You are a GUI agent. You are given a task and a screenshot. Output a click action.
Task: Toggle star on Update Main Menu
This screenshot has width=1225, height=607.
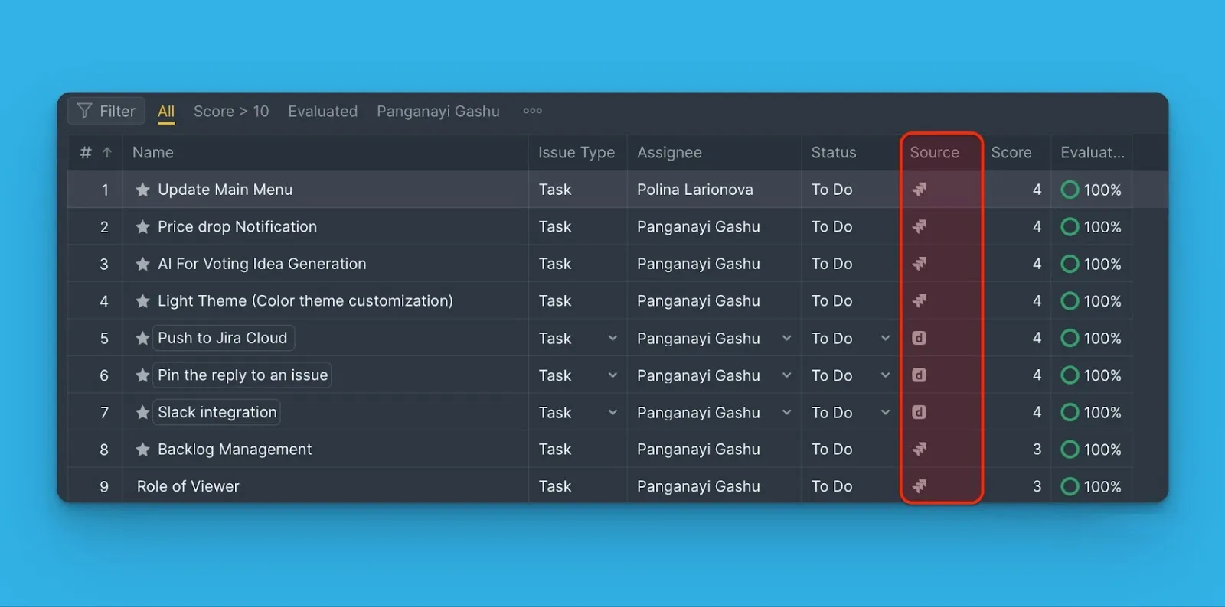[x=142, y=190]
